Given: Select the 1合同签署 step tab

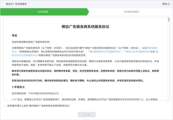Looking at the screenshot, I should (44, 12).
